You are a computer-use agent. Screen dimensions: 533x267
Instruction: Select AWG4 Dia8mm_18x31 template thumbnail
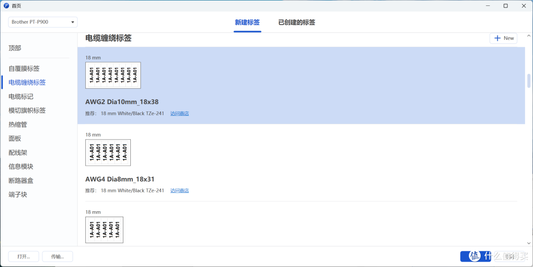point(108,153)
